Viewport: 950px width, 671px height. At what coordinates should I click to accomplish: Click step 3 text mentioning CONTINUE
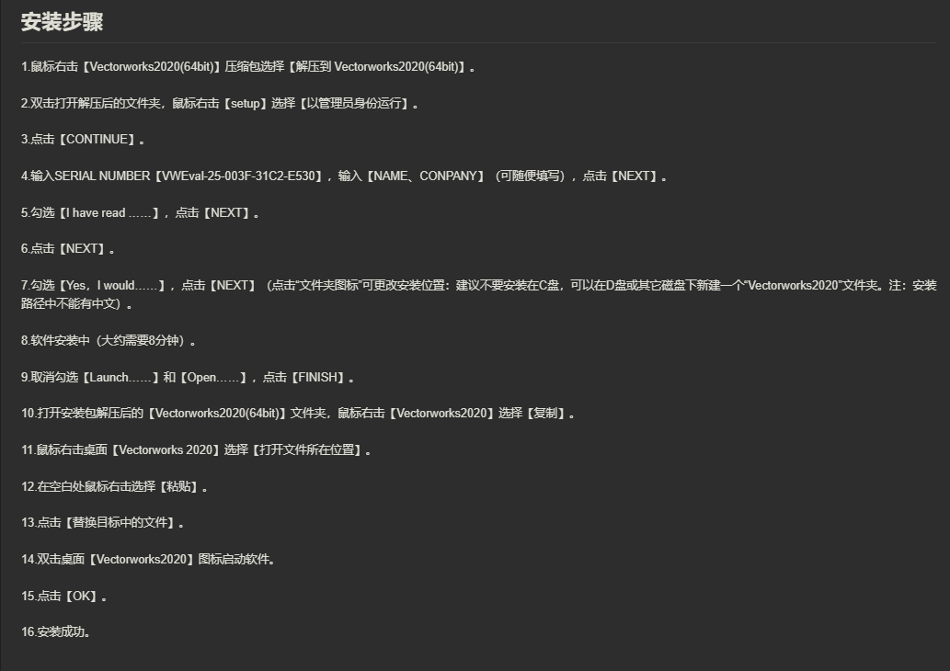click(x=83, y=140)
